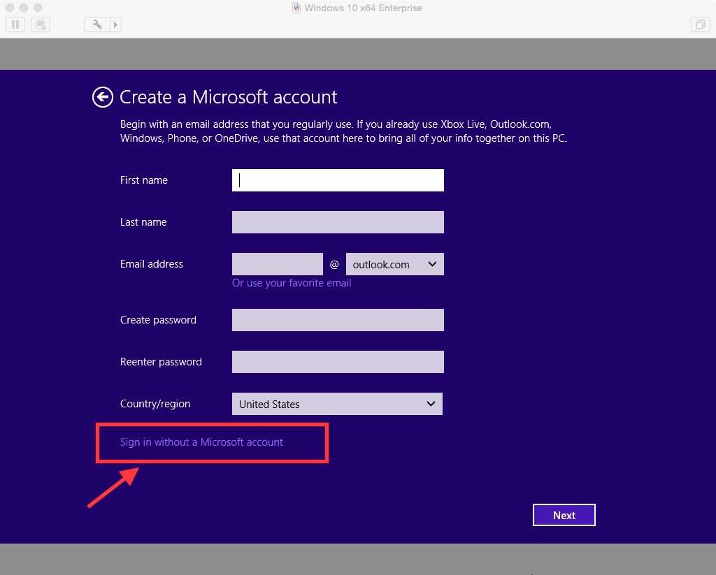The width and height of the screenshot is (716, 575).
Task: Focus the First name field
Action: pos(338,180)
